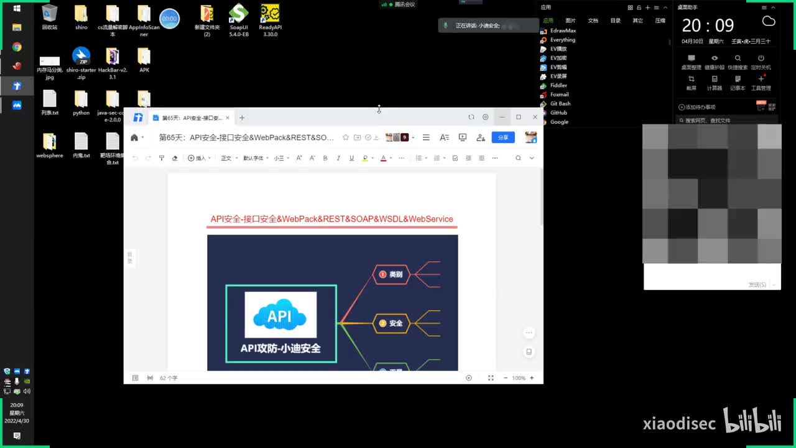Open the screenshot tool 截屏

[x=691, y=82]
